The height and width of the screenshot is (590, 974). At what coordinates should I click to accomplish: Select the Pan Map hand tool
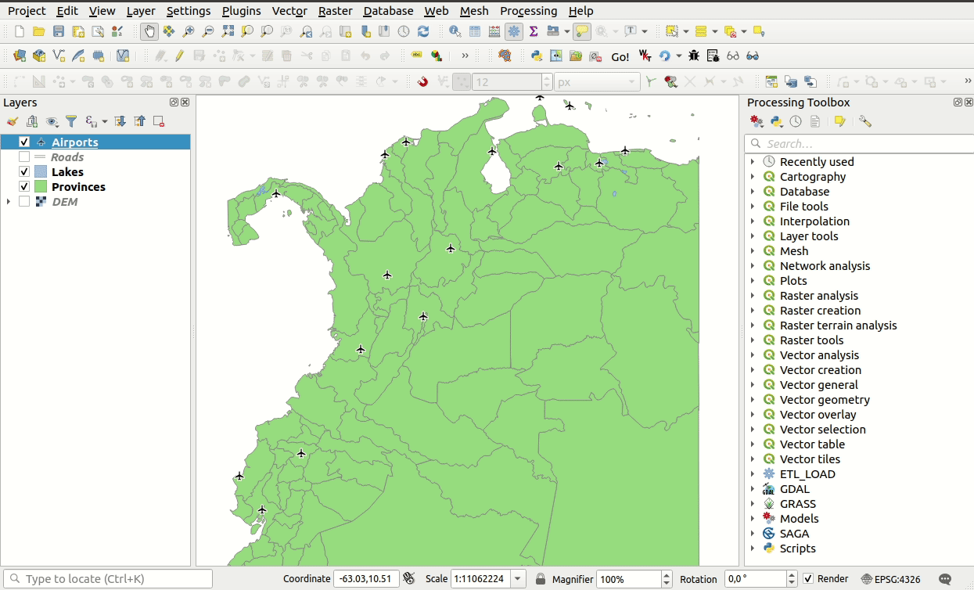pos(149,31)
